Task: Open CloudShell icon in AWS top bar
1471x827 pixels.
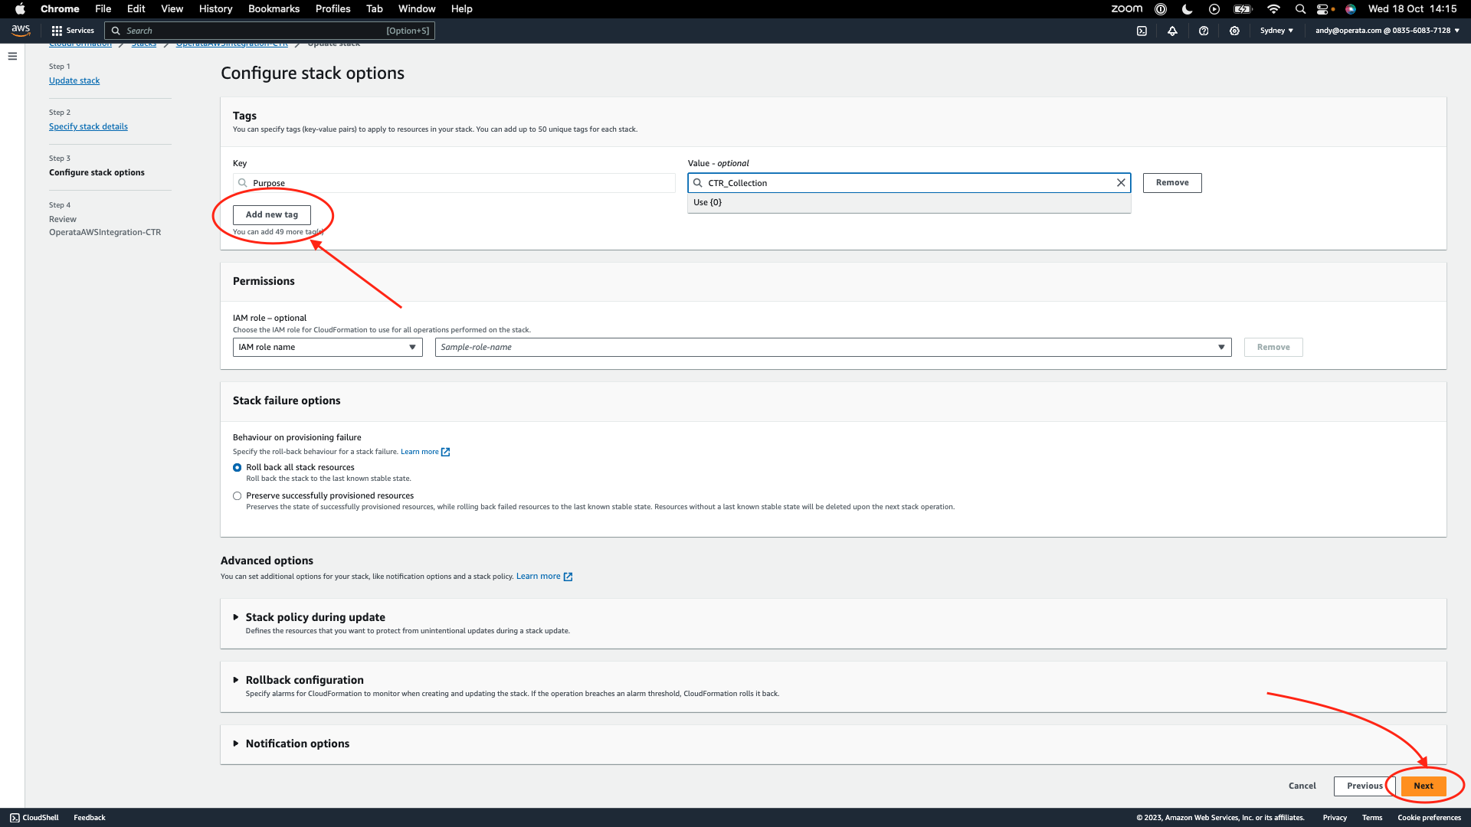Action: (1142, 31)
